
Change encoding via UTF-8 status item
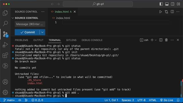(141, 100)
